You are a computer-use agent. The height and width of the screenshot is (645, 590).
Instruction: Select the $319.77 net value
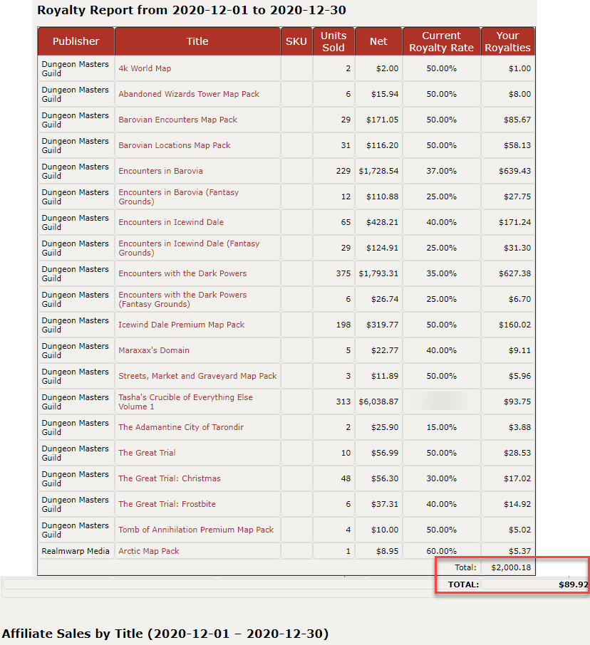[383, 325]
